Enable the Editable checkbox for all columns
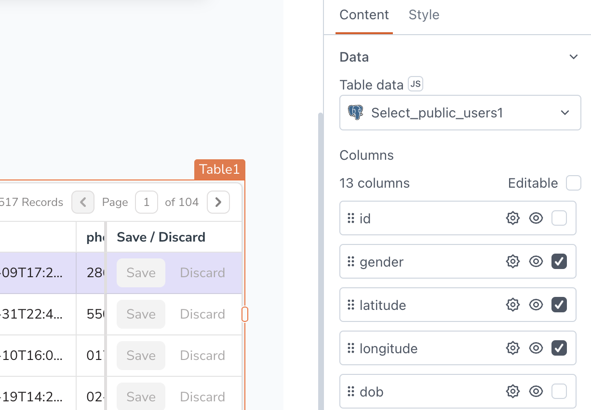 click(574, 183)
